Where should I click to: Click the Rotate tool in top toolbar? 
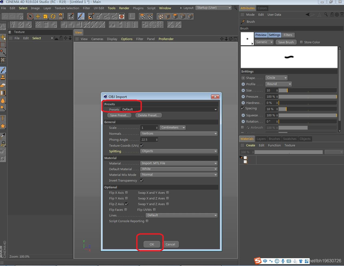pyautogui.click(x=53, y=17)
